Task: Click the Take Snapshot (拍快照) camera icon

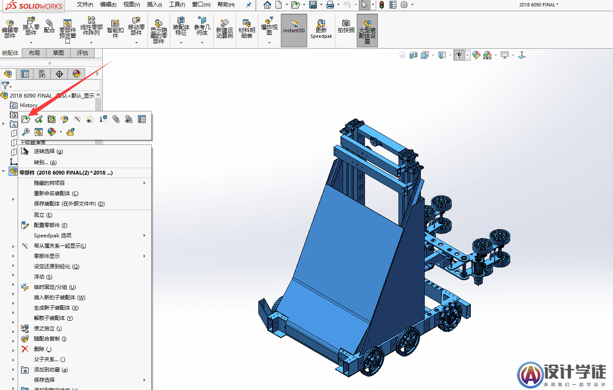Action: (x=346, y=26)
